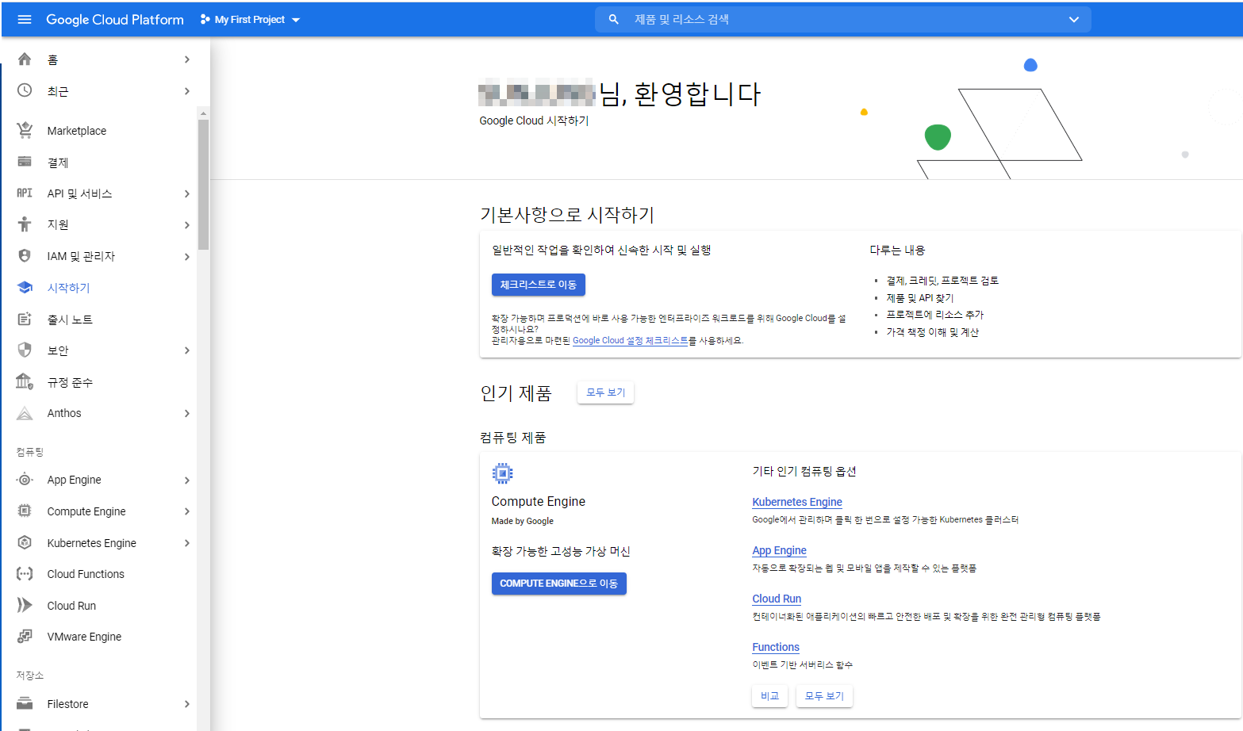
Task: Click the Kubernetes Engine hexagon icon
Action: pyautogui.click(x=25, y=542)
